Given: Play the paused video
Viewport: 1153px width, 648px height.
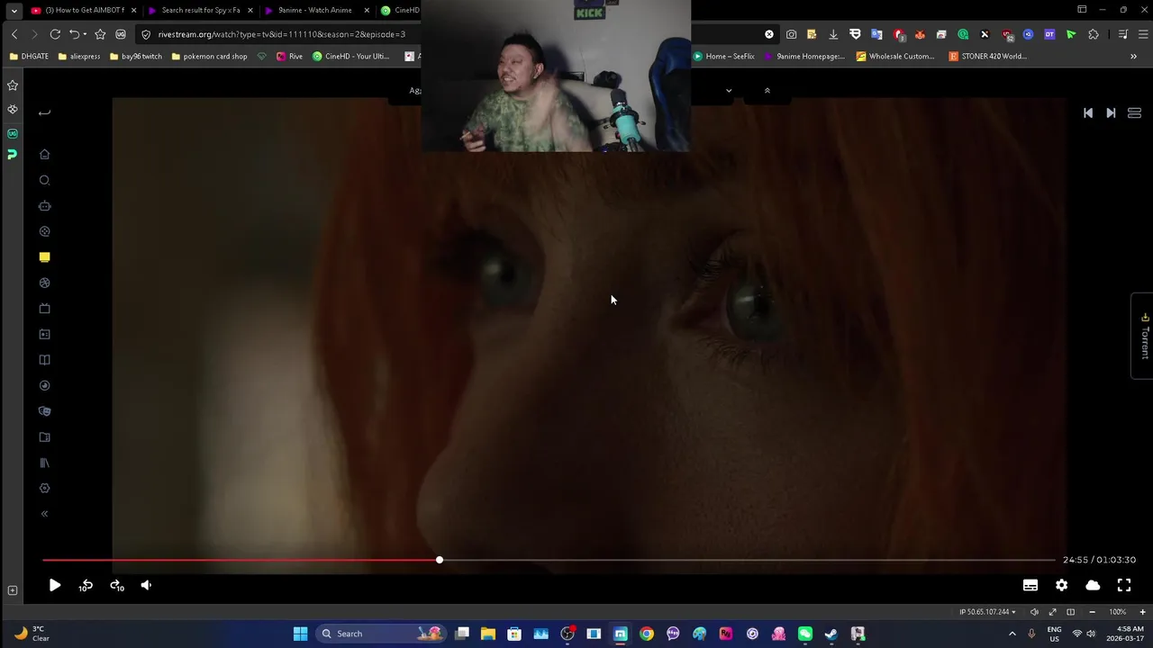Looking at the screenshot, I should 55,585.
